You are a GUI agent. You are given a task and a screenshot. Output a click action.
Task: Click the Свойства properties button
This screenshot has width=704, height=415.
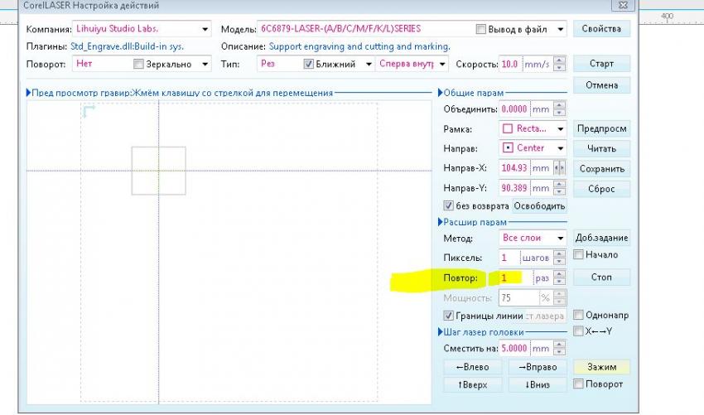601,29
